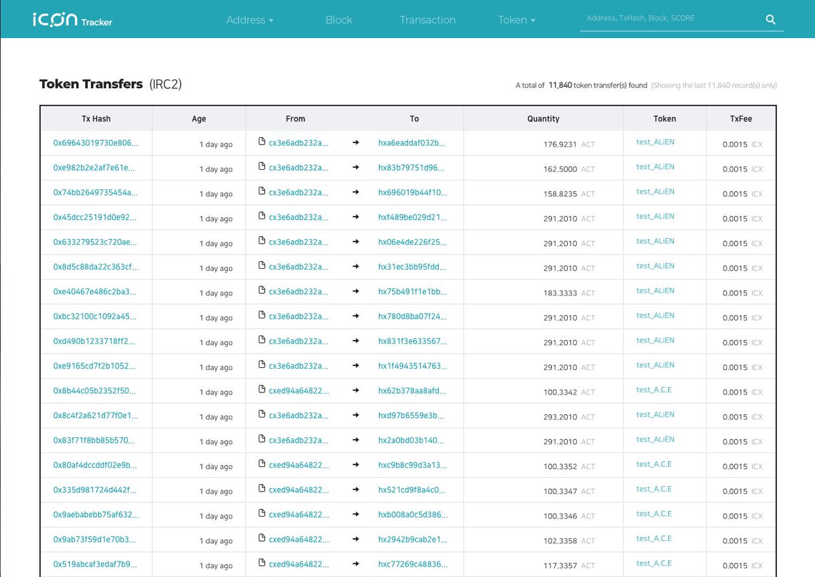The width and height of the screenshot is (815, 577).
Task: Open recipient address hx75b491f1e1bb...
Action: click(412, 292)
